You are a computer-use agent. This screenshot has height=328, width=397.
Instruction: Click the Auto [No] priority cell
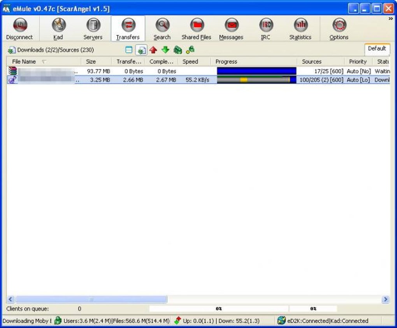358,71
